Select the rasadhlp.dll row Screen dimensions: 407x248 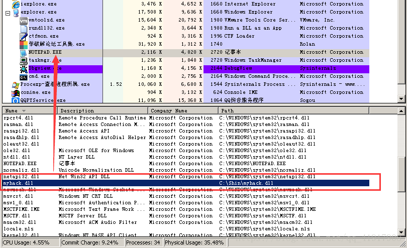(185, 138)
